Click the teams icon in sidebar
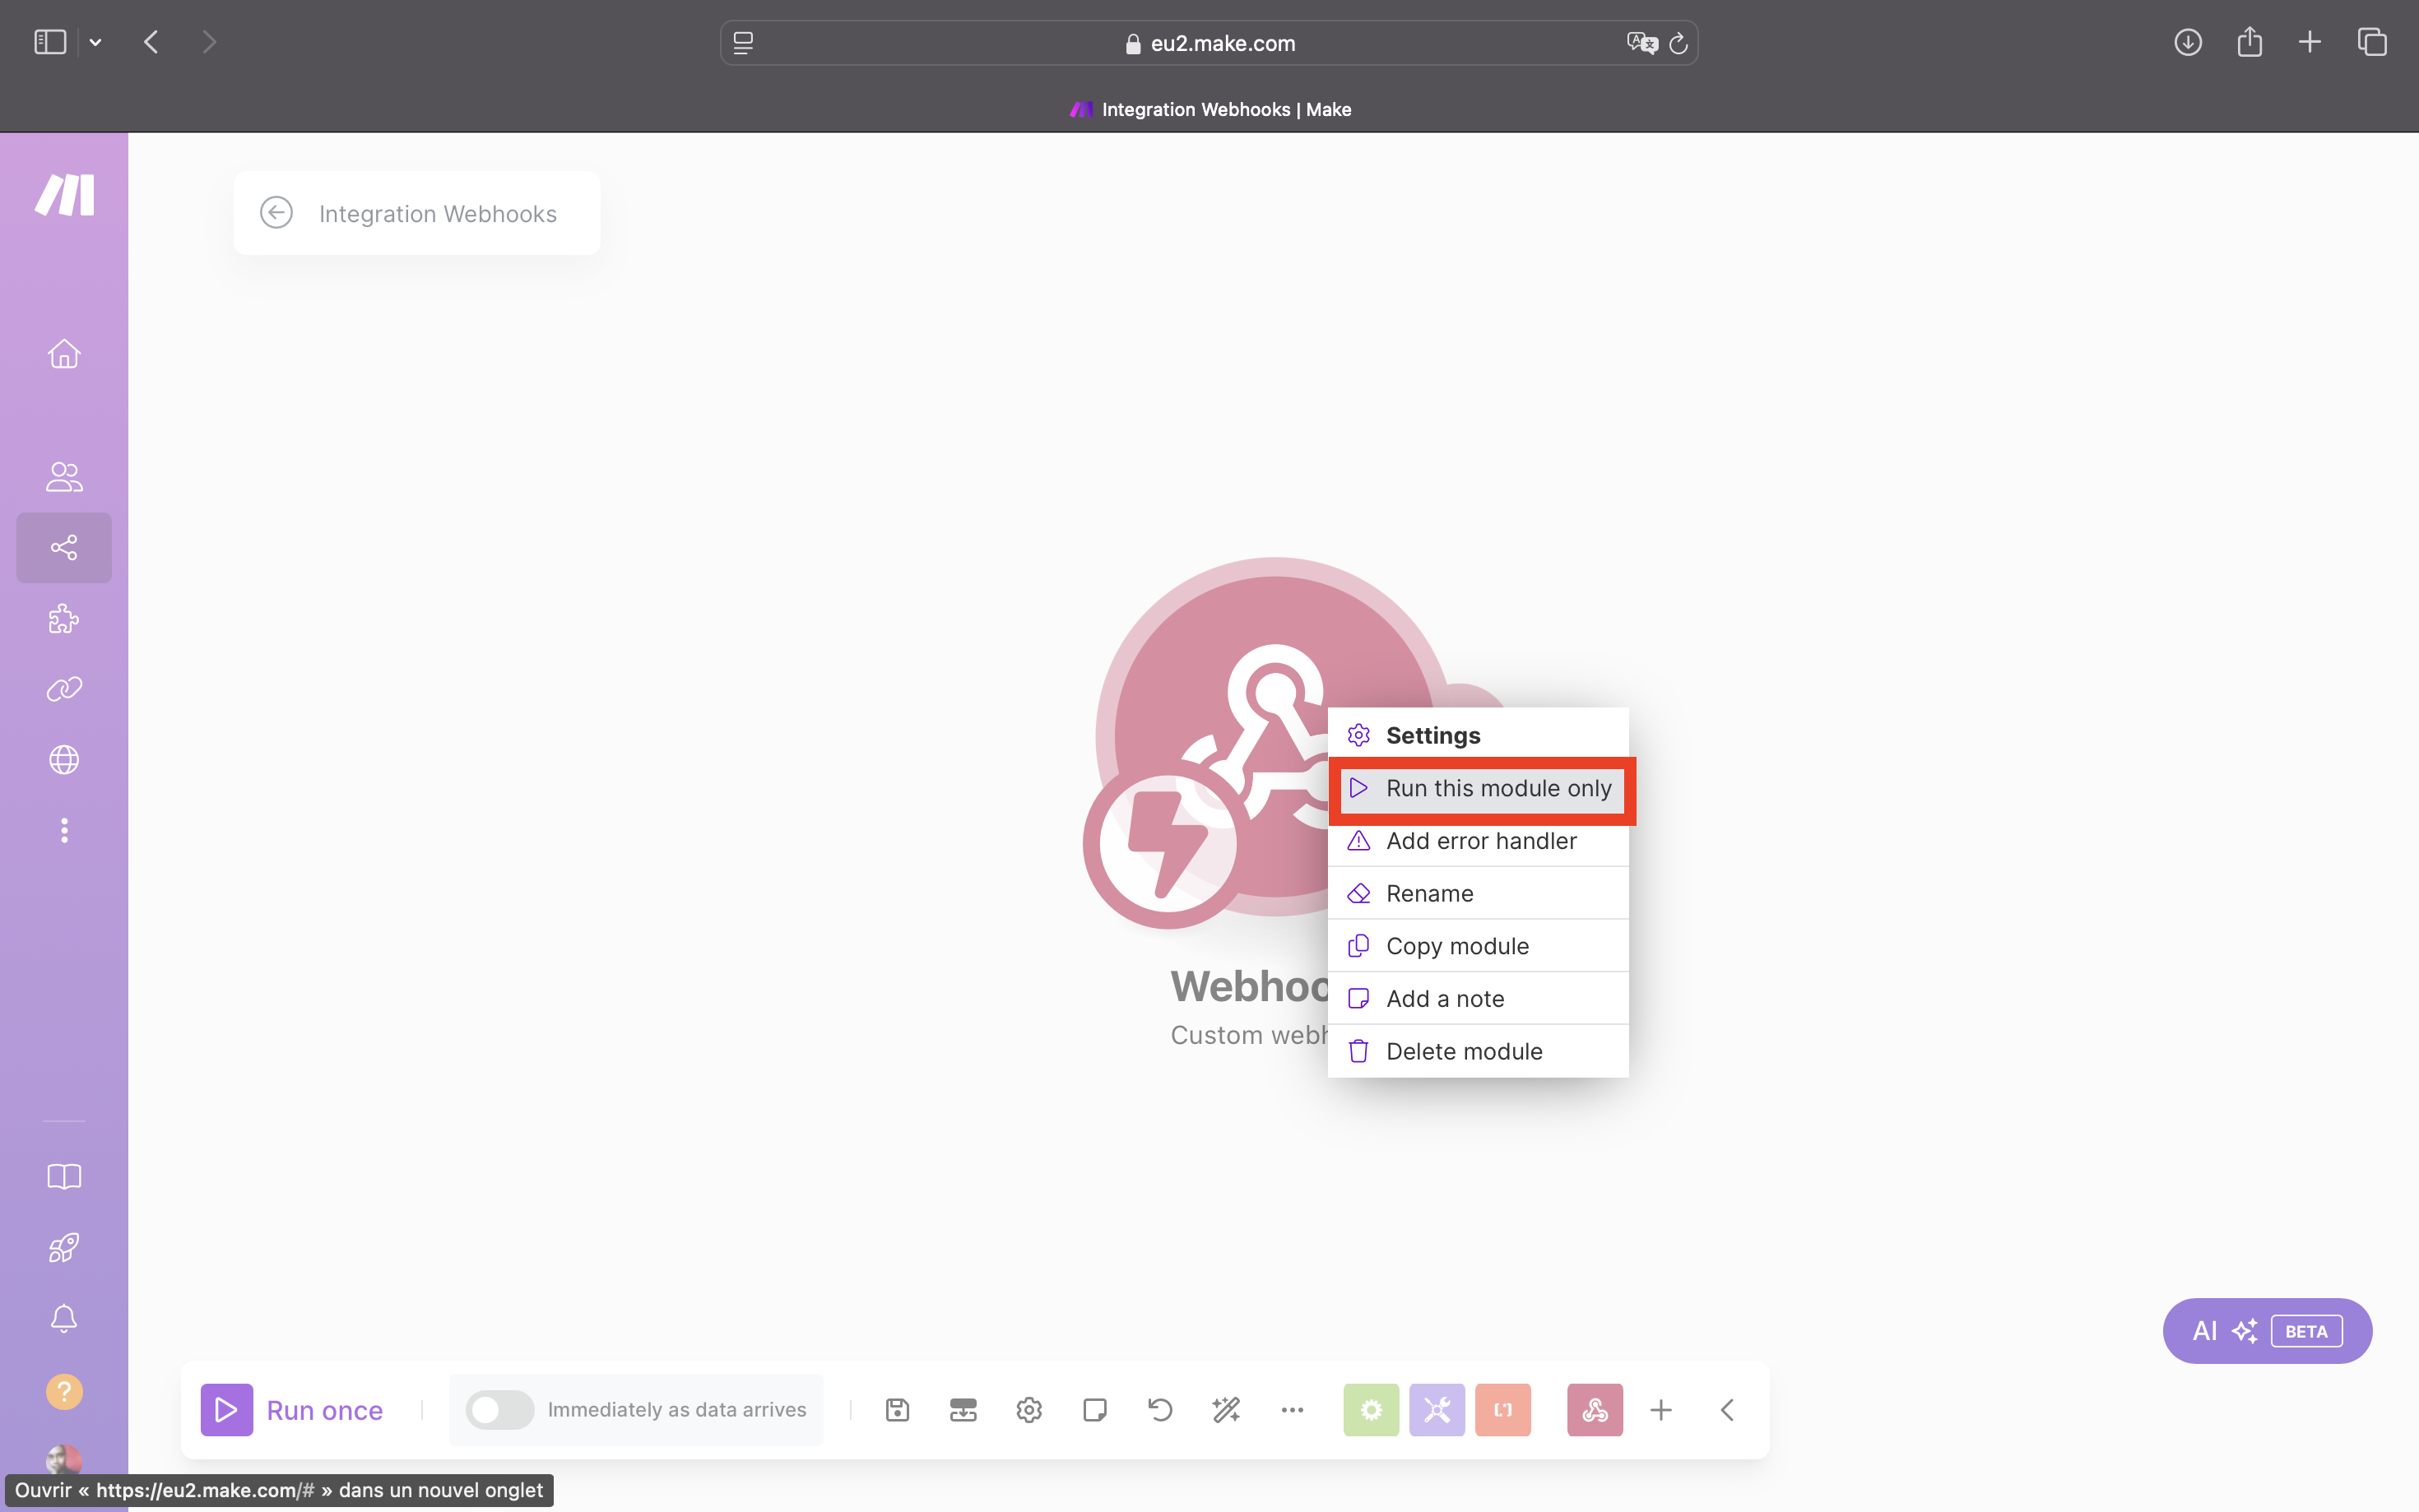 coord(64,475)
